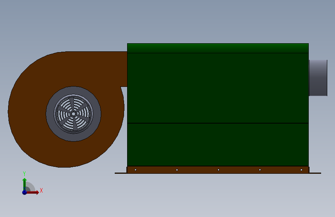Select the lower dark green box panel
335x217 pixels.
pyautogui.click(x=218, y=144)
